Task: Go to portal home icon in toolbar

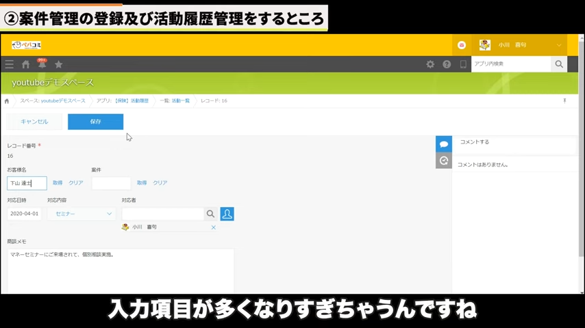Action: pyautogui.click(x=26, y=64)
